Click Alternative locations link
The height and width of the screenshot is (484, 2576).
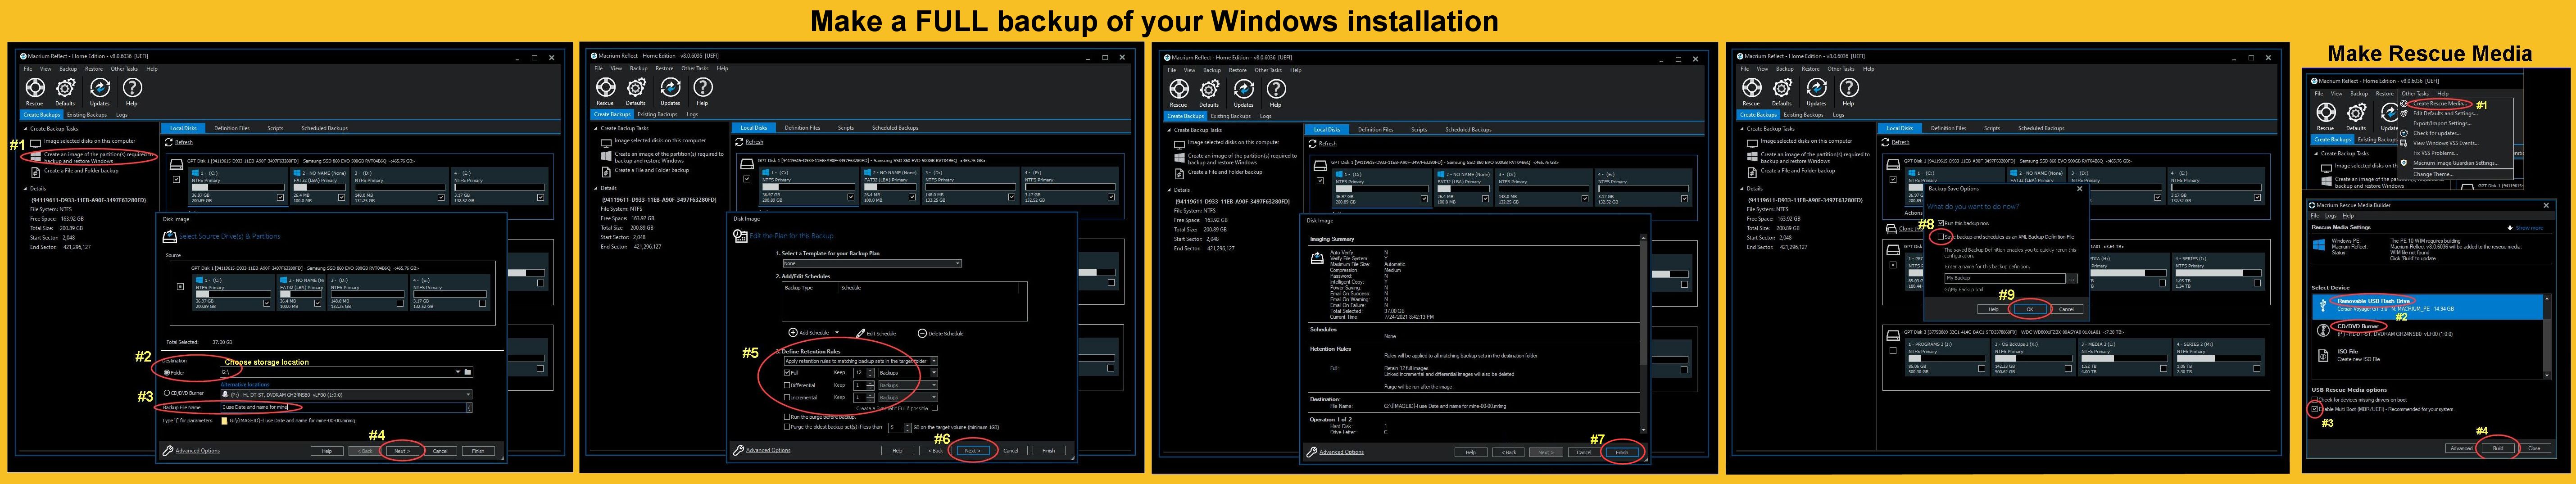coord(245,384)
